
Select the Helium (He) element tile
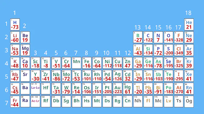point(189,25)
